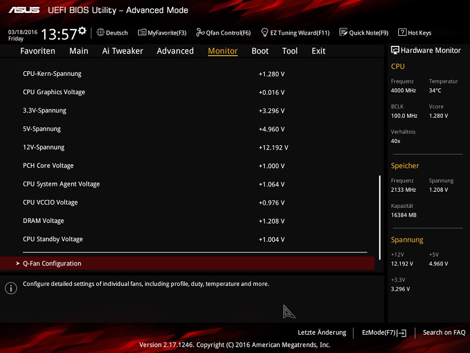
Task: Click the vertical scrollbar of the list
Action: [x=380, y=217]
